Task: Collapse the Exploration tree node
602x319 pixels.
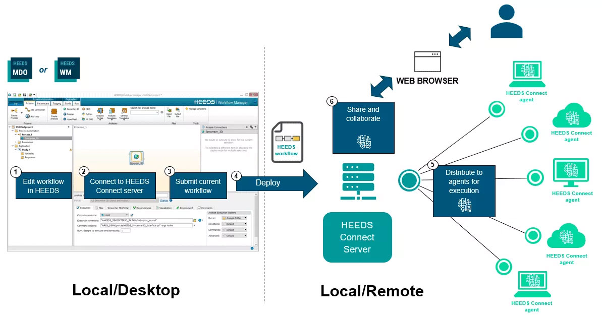Action: (x=12, y=146)
